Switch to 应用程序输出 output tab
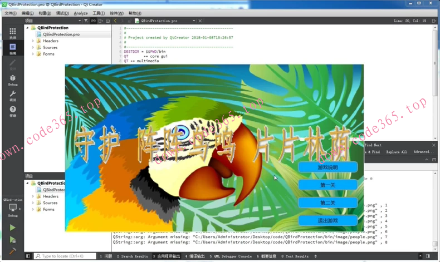440x262 pixels. (167, 256)
